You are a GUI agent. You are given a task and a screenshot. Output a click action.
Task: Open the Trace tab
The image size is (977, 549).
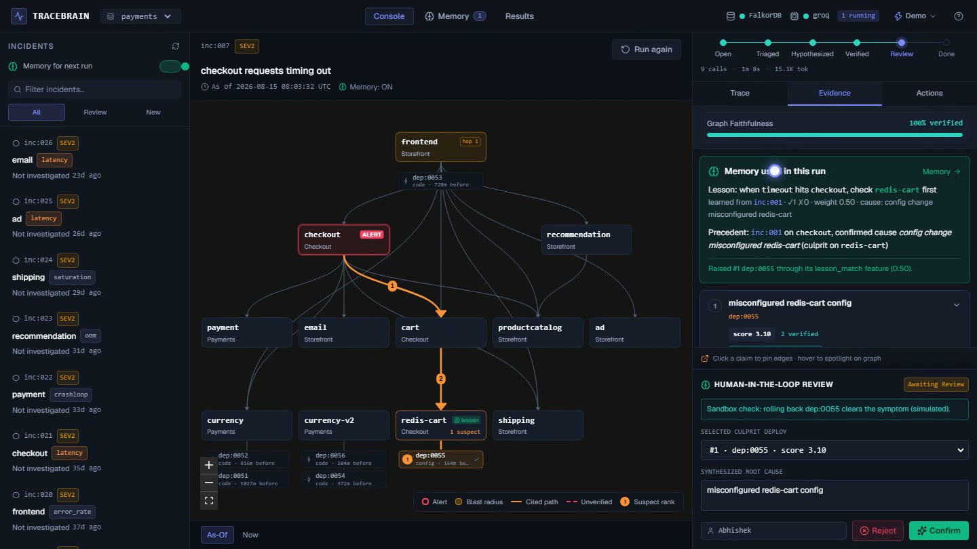pyautogui.click(x=740, y=94)
